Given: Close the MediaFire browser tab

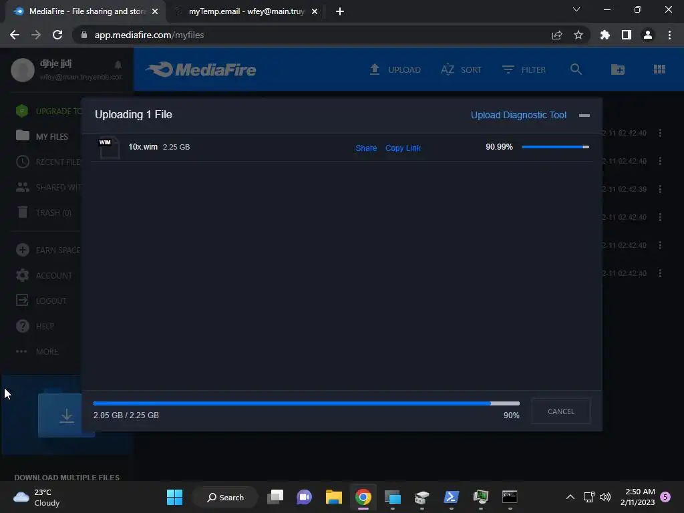Looking at the screenshot, I should (x=155, y=11).
